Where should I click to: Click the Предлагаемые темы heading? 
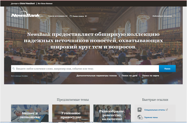[73, 100]
